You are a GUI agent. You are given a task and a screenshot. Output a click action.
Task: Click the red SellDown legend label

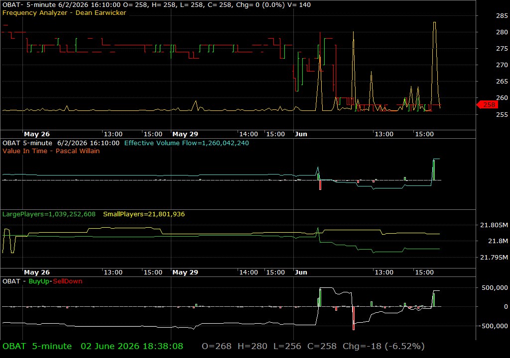tap(68, 281)
